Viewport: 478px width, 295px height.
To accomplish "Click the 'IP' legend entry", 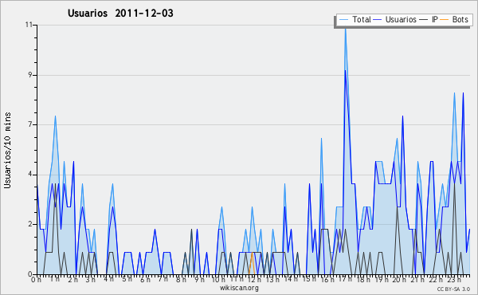I will click(x=435, y=19).
